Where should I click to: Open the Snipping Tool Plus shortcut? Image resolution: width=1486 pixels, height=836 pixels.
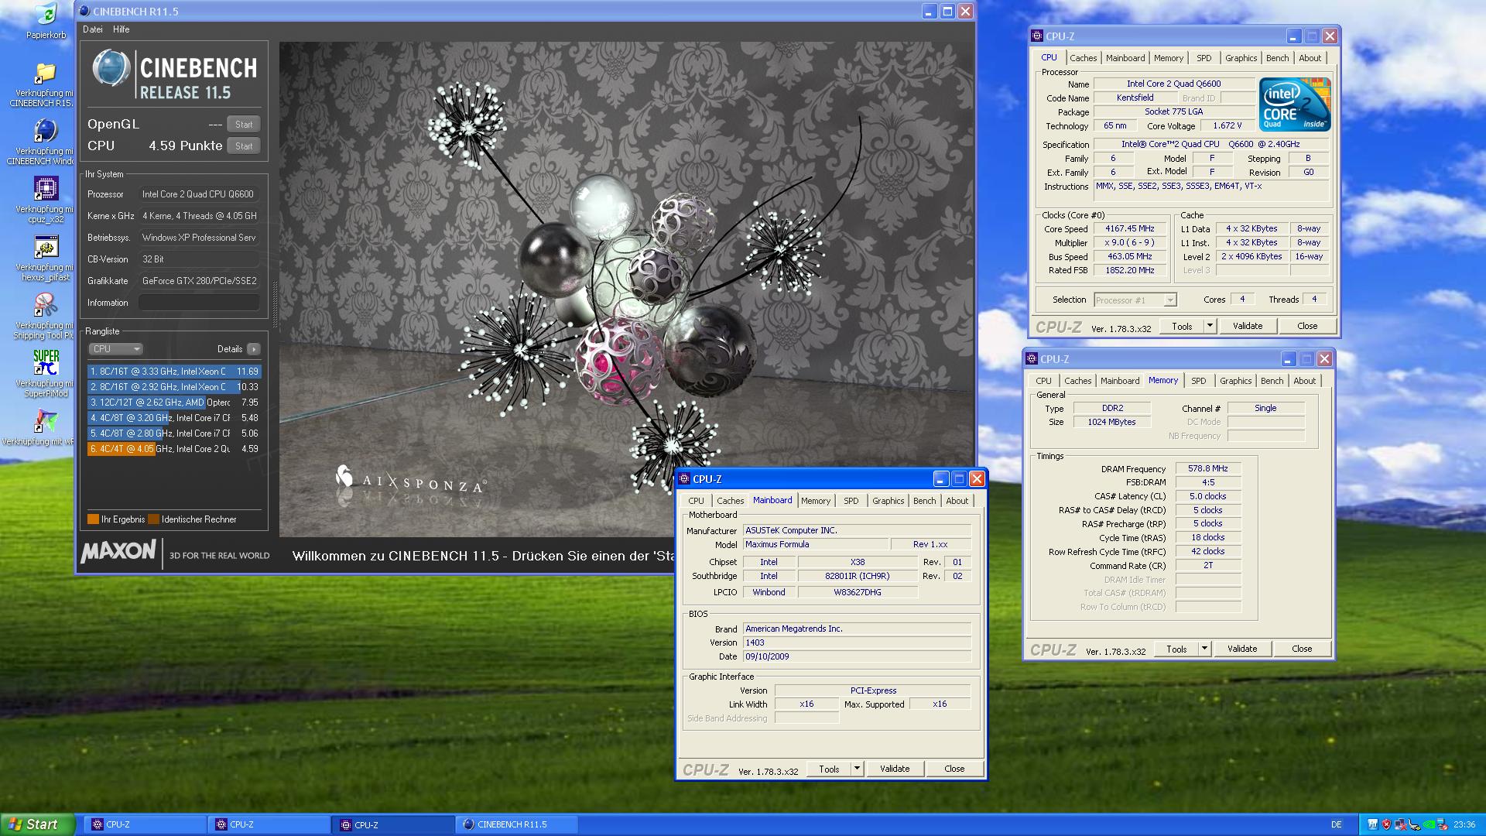(x=46, y=306)
